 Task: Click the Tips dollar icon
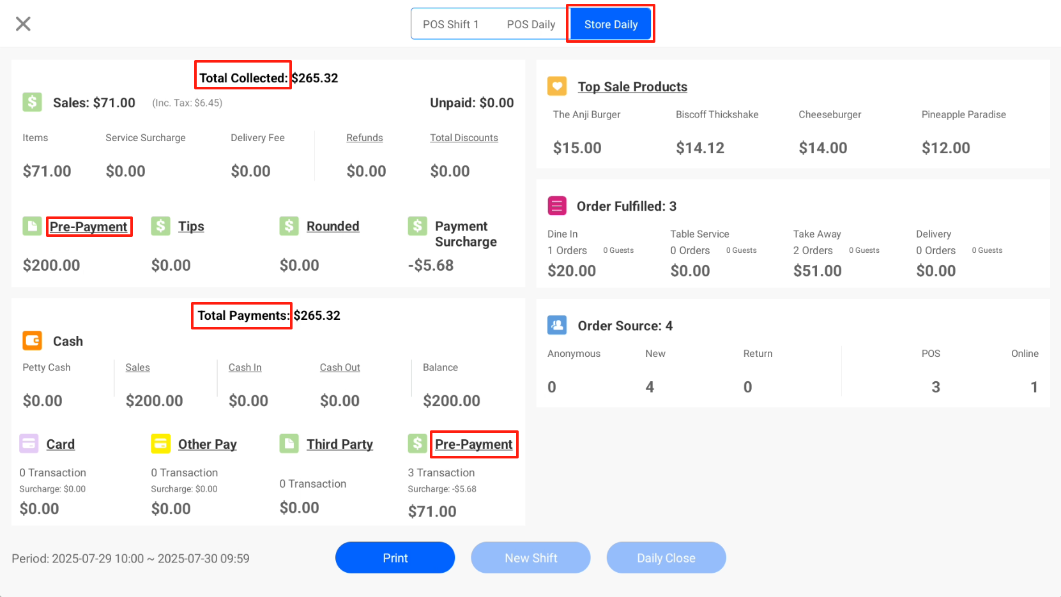click(x=161, y=226)
